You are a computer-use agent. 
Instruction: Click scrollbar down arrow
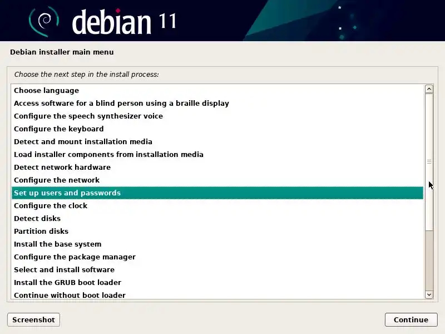pos(429,294)
